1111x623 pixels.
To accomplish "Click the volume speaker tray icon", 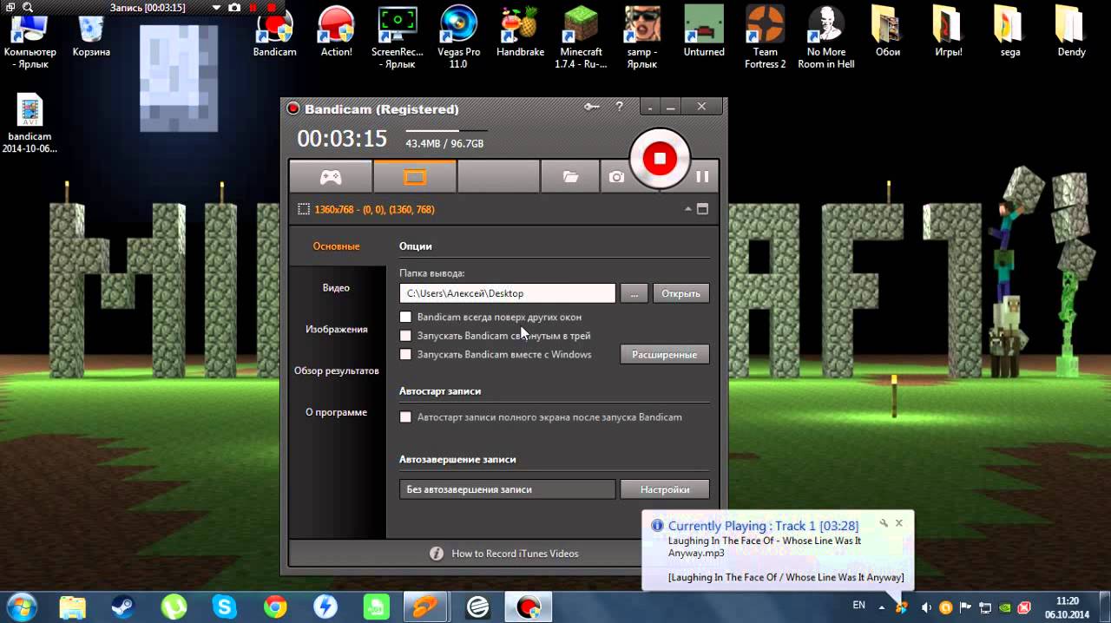I will tap(926, 607).
